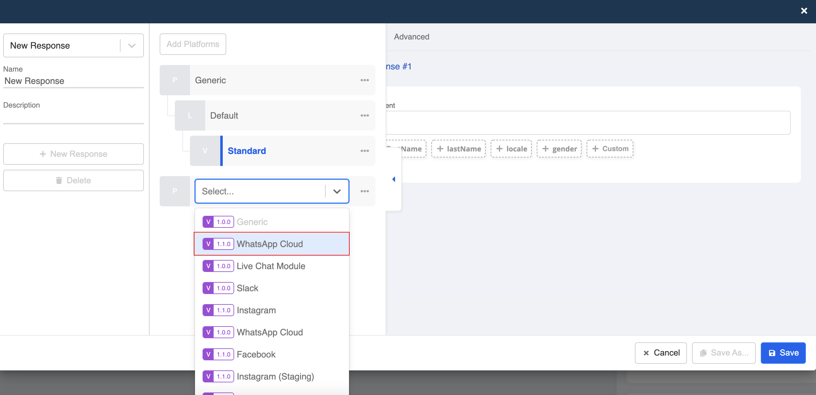
Task: Choose Live Chat Module option
Action: [271, 266]
